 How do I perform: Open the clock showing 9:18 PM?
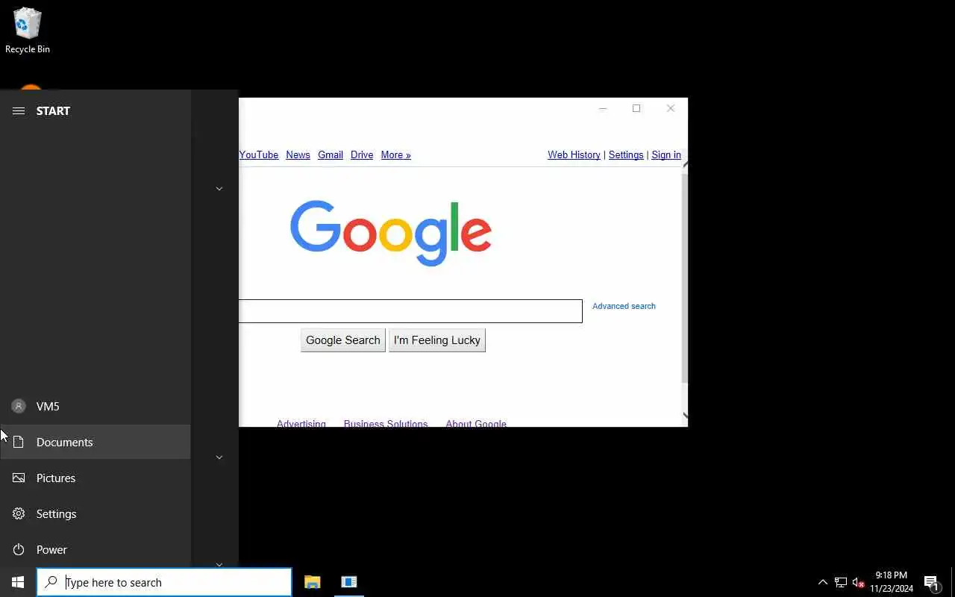click(892, 582)
